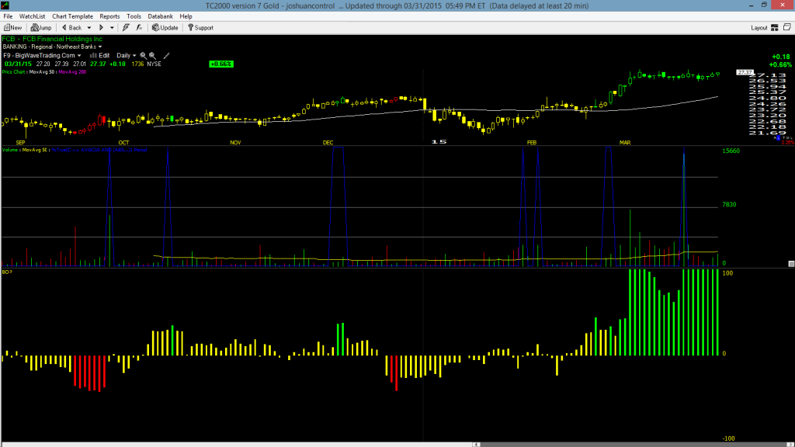Select the line drawing tool
This screenshot has height=447, width=795.
coord(166,56)
